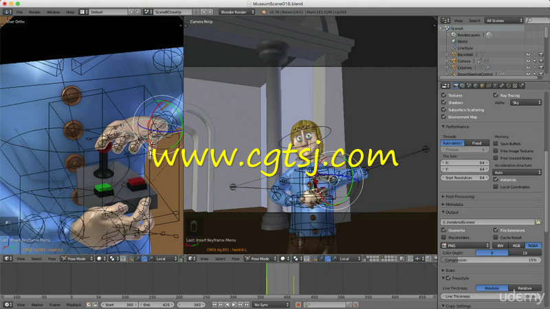Open the File menu
The width and height of the screenshot is (550, 309).
click(x=20, y=12)
